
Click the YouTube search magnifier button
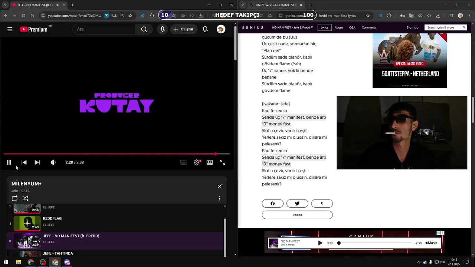point(144,29)
